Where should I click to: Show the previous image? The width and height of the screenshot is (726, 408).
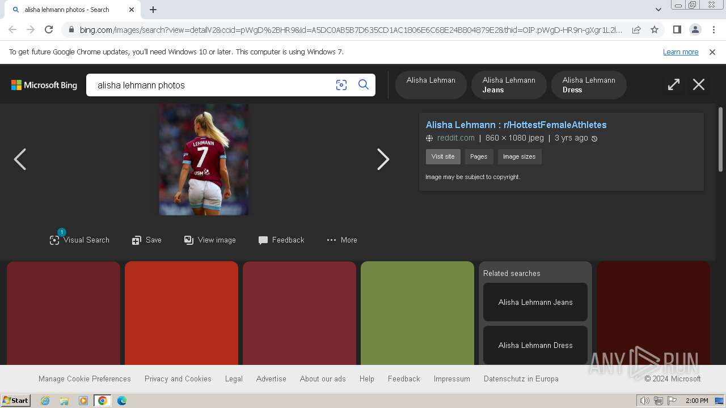click(20, 159)
